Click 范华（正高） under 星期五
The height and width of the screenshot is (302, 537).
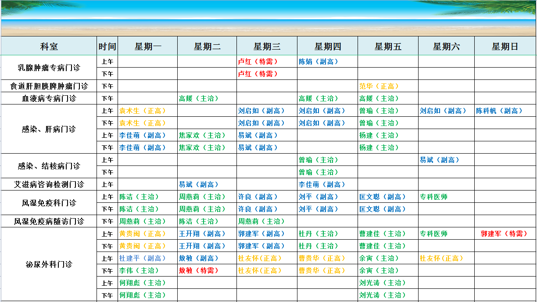point(379,86)
